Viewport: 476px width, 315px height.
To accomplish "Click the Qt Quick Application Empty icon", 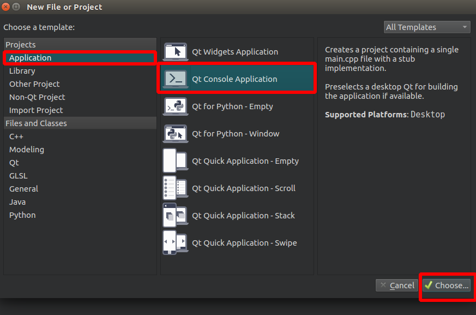I will click(x=175, y=161).
